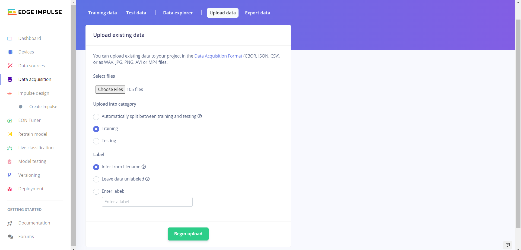Click the Devices chip icon
The width and height of the screenshot is (521, 250).
pos(10,52)
